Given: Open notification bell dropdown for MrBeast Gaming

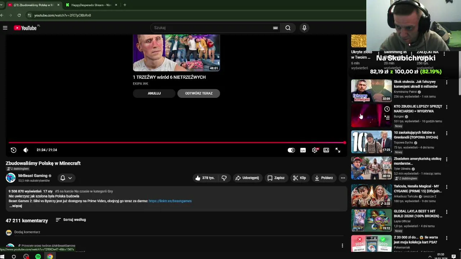Looking at the screenshot, I should [66, 178].
